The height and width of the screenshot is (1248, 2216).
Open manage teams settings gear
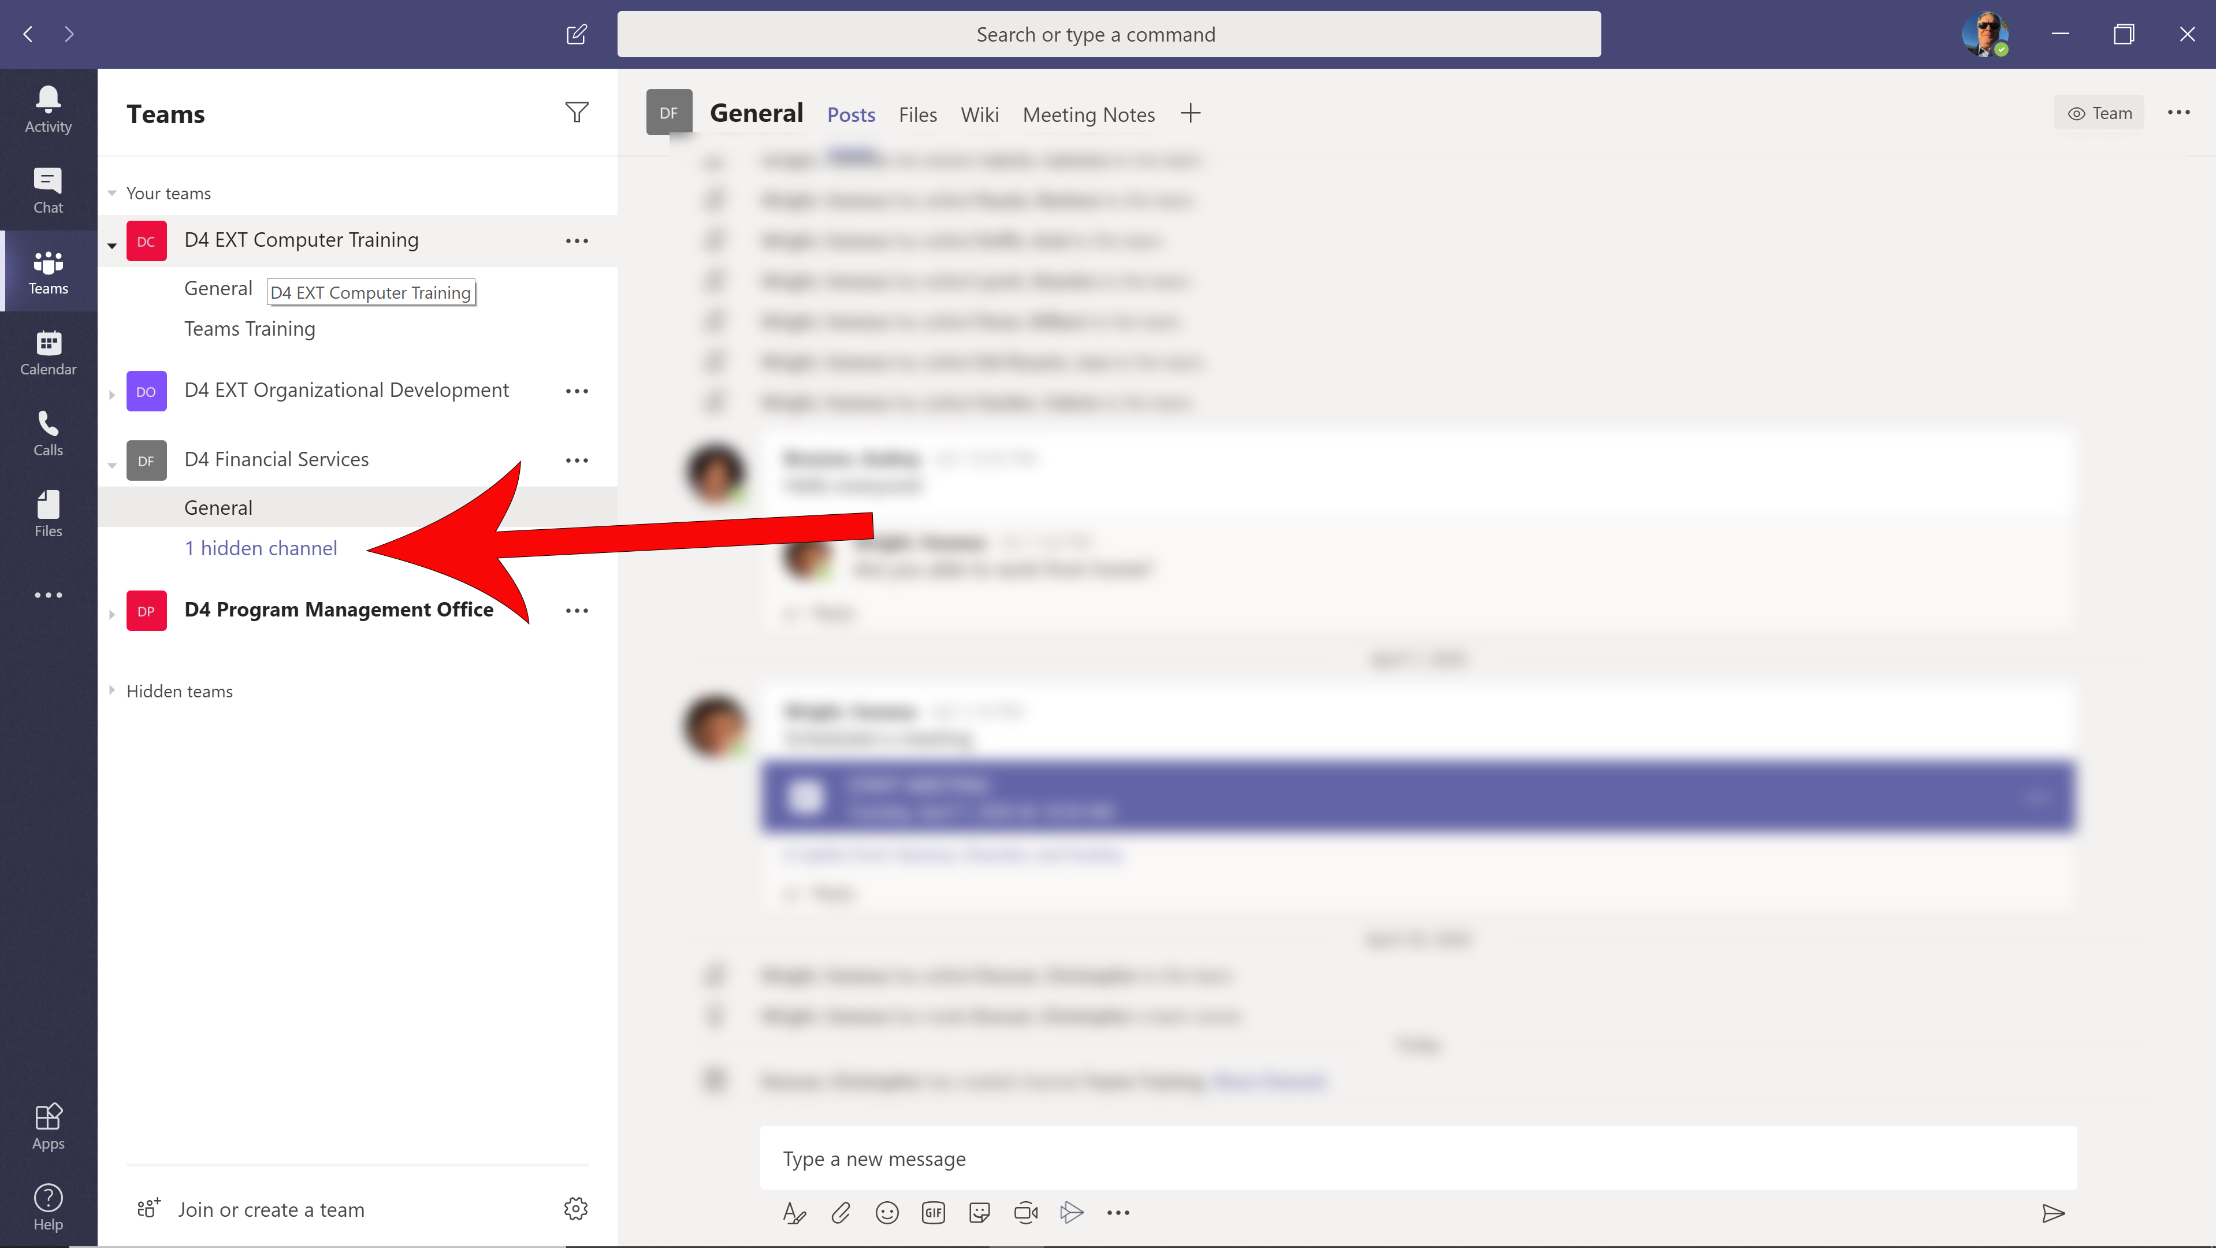[x=575, y=1209]
